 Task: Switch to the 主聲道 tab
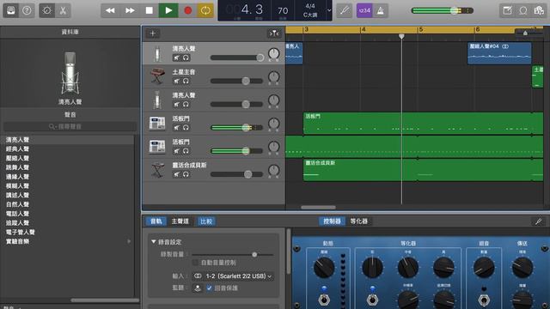[x=180, y=221]
